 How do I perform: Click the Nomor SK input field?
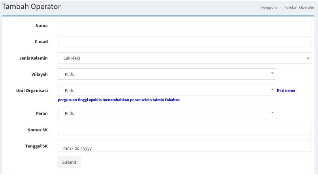pyautogui.click(x=184, y=130)
